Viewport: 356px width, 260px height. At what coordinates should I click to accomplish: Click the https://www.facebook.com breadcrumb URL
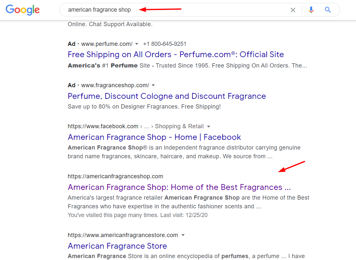[103, 126]
